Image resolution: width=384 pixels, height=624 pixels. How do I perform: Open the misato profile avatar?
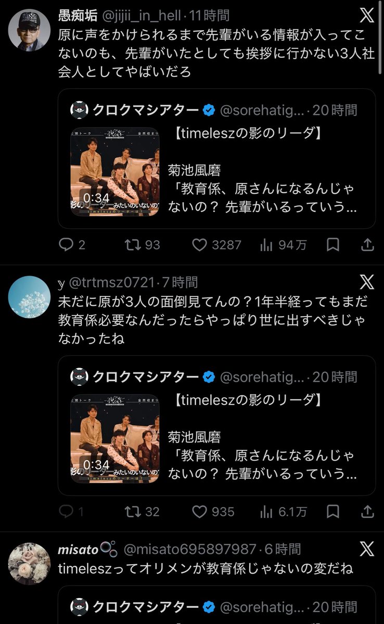click(30, 563)
